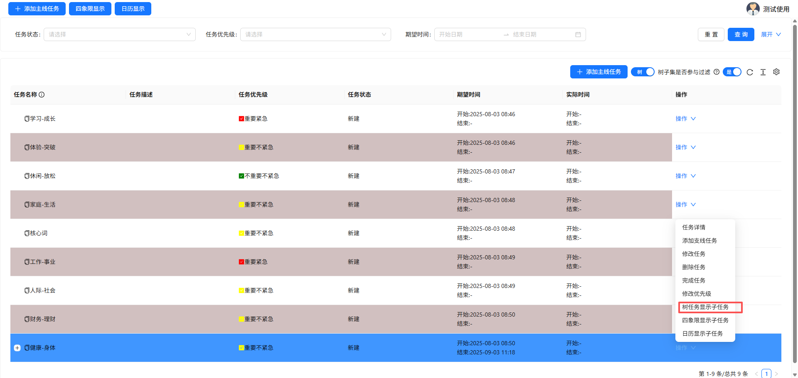Turn off the 是 filter toggle
This screenshot has height=378, width=798.
click(x=732, y=72)
